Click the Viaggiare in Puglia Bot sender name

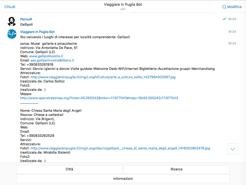[37, 32]
